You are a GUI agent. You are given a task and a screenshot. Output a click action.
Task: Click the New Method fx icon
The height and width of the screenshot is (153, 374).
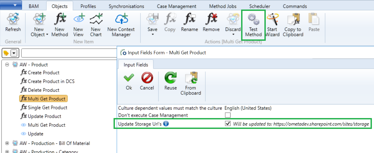coord(60,20)
